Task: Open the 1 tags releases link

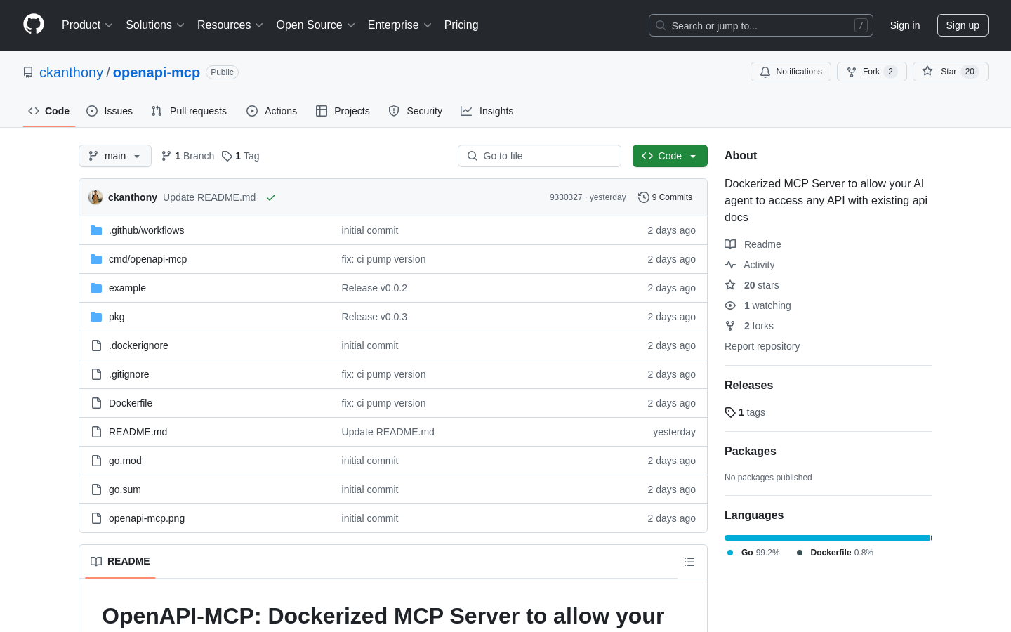Action: coord(745,412)
